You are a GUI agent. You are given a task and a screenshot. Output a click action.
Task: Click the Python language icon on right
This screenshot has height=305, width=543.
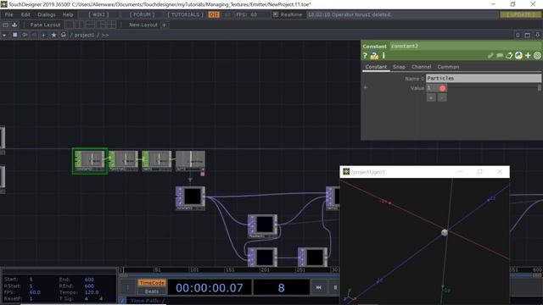(x=518, y=55)
